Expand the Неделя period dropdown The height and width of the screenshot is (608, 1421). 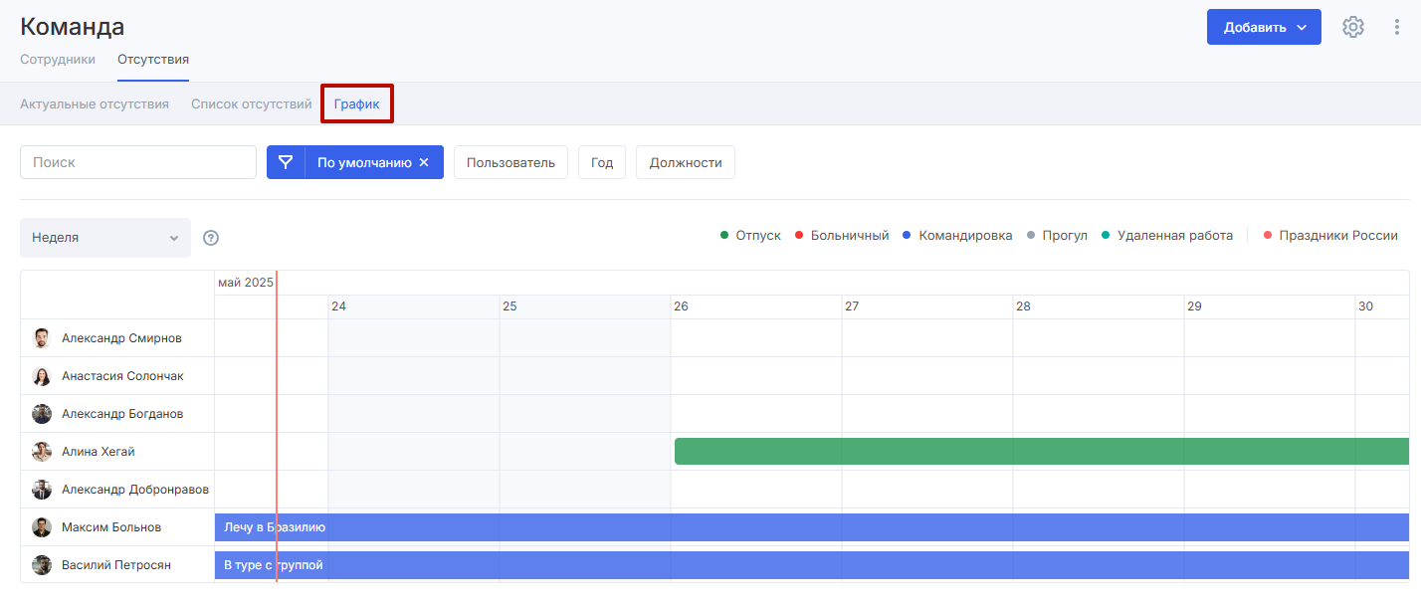click(105, 238)
